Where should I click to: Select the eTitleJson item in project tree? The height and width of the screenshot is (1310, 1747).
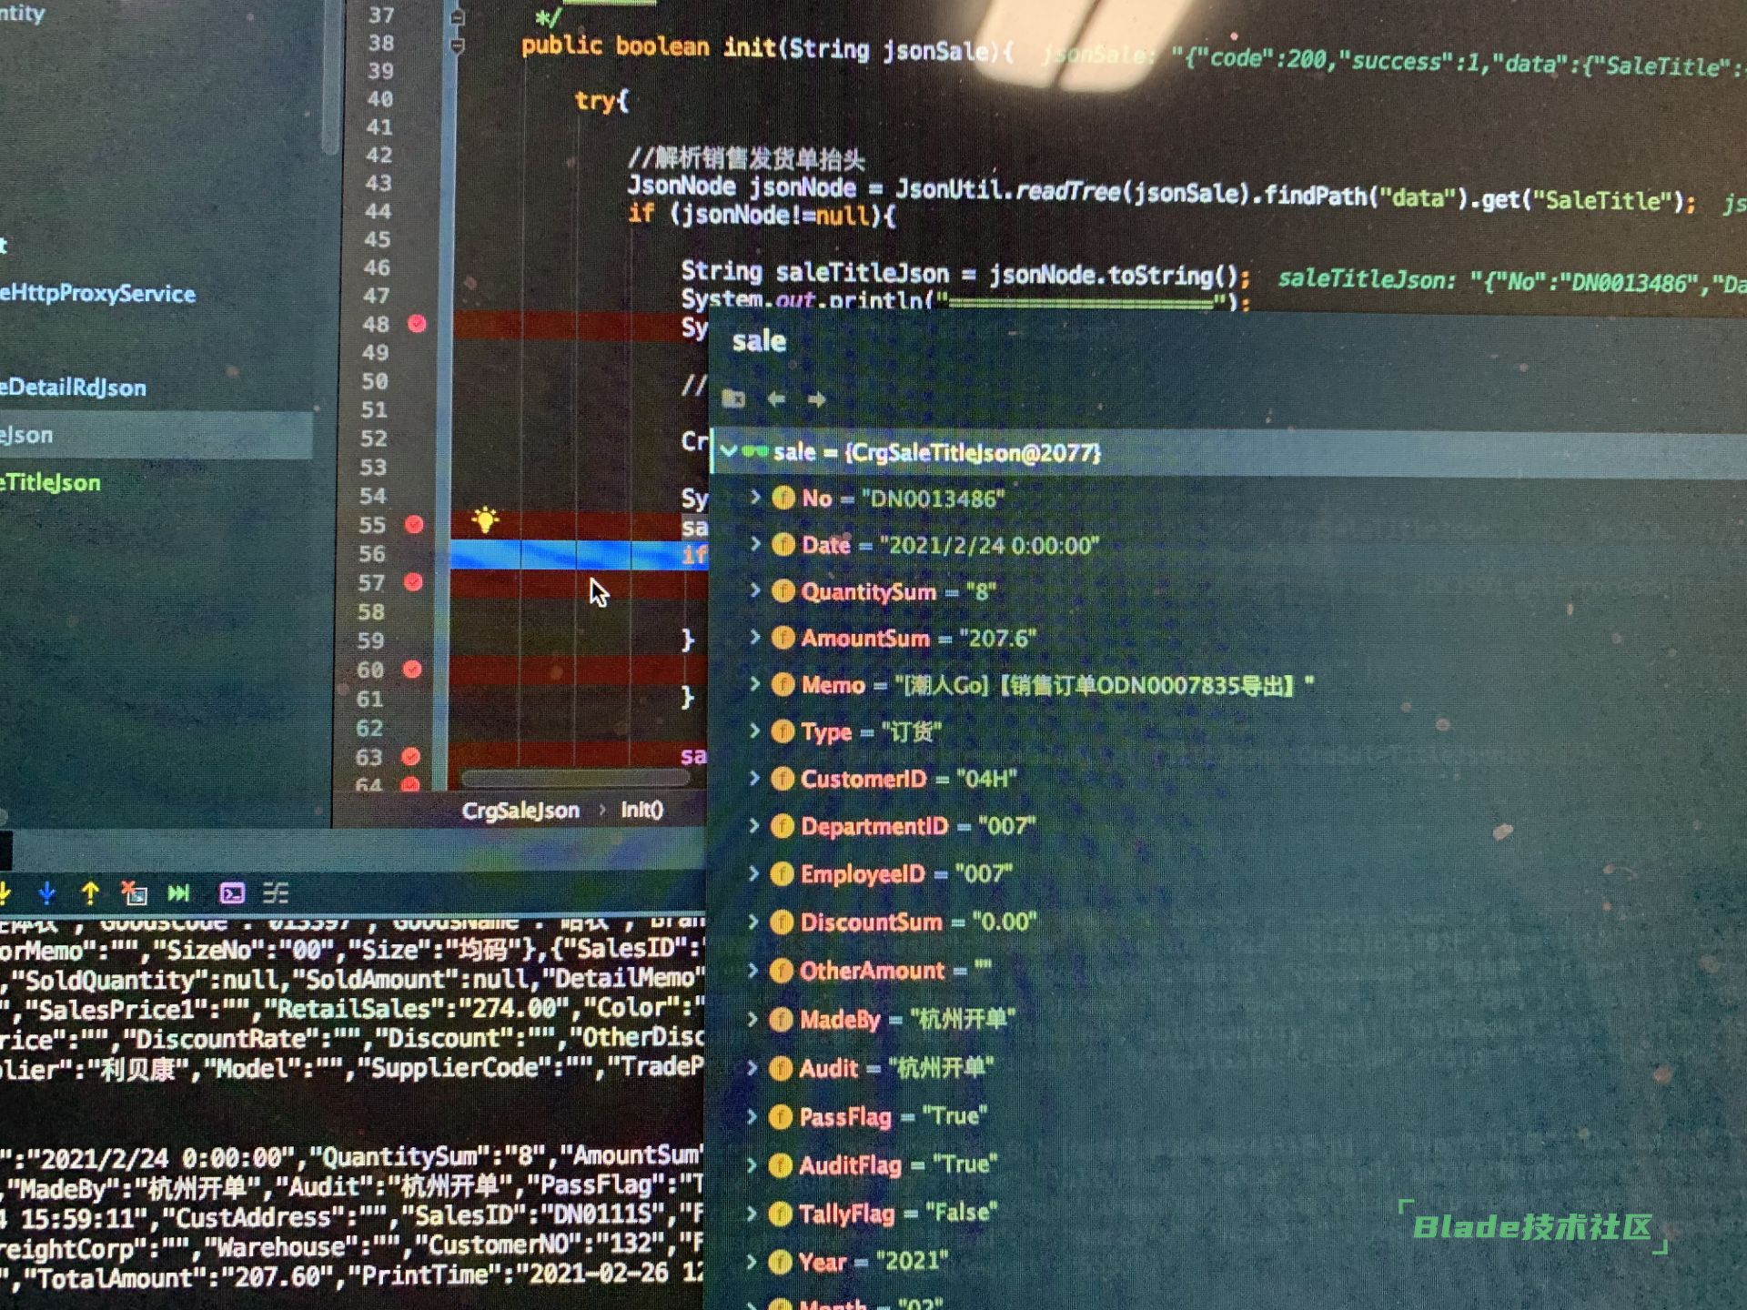[50, 482]
